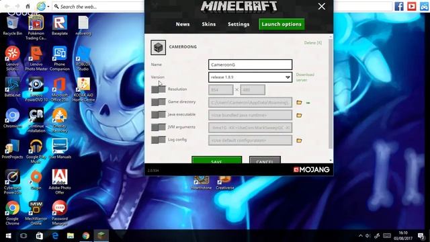
Task: Open Windows Start menu
Action: click(8, 236)
